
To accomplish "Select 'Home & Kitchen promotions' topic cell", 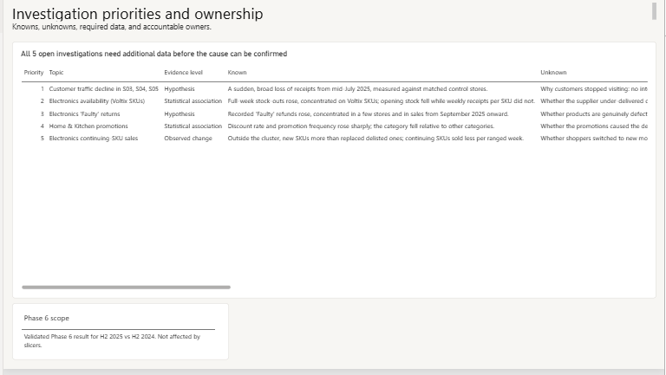I will pos(88,126).
